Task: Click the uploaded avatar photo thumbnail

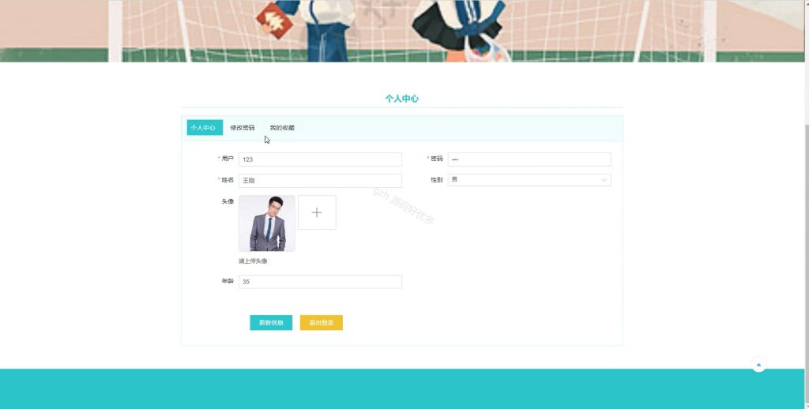Action: 267,223
